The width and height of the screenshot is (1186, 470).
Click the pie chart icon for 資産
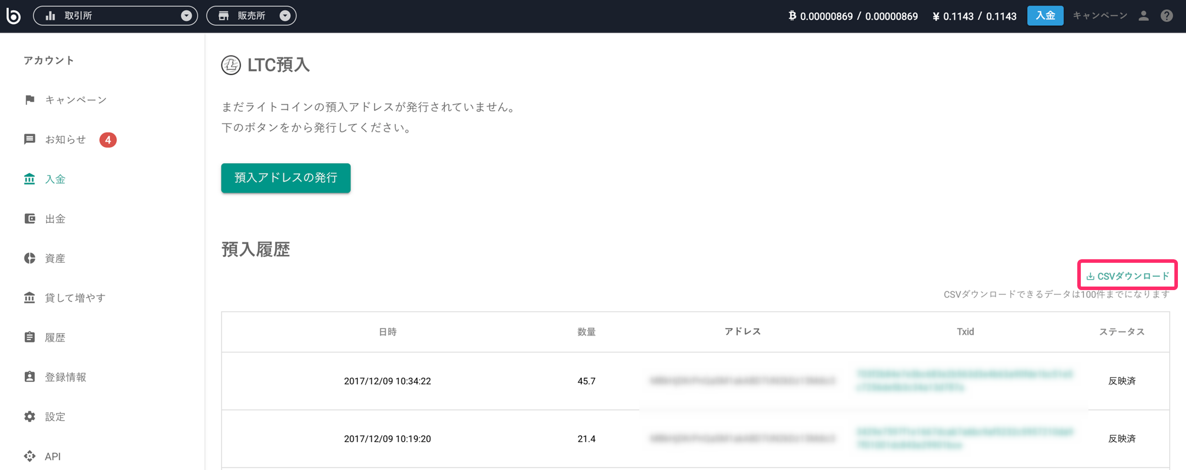(x=30, y=258)
